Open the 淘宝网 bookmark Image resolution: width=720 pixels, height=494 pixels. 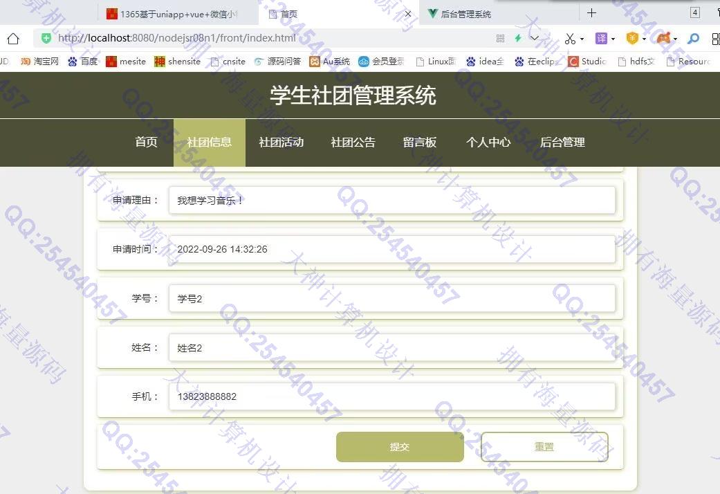tap(40, 62)
